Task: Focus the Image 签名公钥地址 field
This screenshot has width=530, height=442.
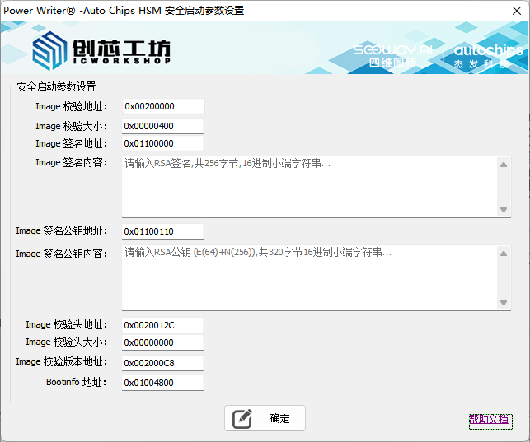Action: [162, 231]
